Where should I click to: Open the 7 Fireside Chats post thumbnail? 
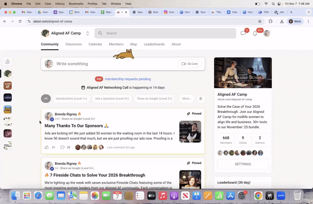[190, 179]
